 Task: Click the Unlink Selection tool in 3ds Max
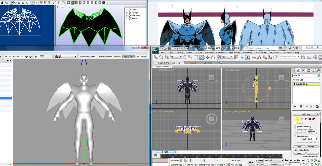(161, 57)
